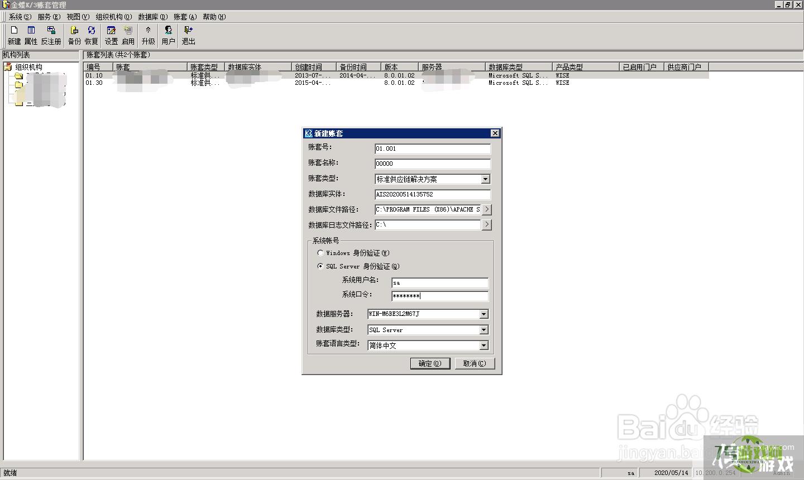The image size is (804, 480).
Task: Open the 组织机构 menu
Action: point(114,17)
